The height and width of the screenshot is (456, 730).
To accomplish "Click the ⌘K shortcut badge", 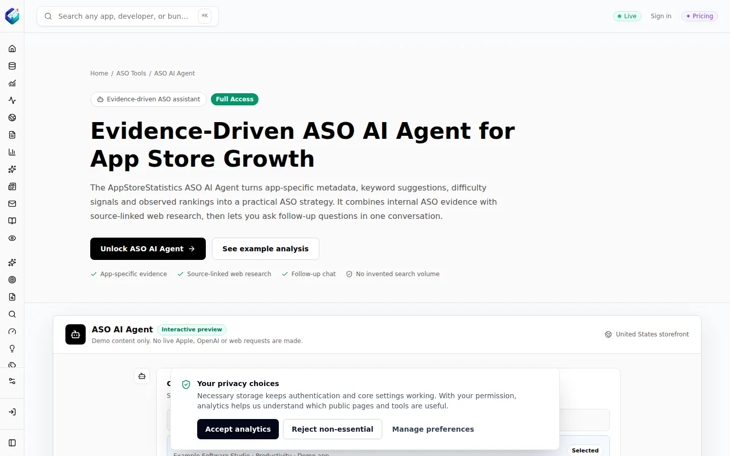I will [205, 16].
